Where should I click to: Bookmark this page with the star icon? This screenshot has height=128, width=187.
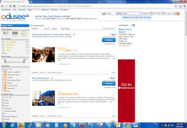pyautogui.click(x=175, y=6)
